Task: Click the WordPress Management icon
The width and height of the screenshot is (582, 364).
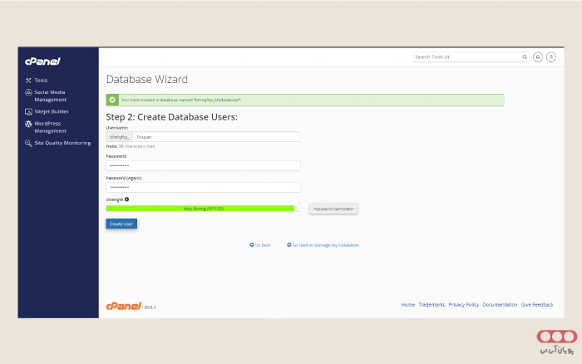Action: pyautogui.click(x=28, y=124)
